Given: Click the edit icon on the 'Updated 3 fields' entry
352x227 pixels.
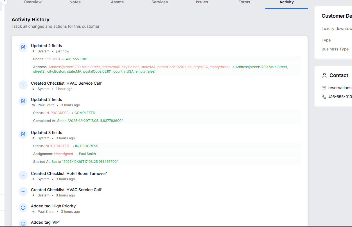Looking at the screenshot, I should [23, 134].
